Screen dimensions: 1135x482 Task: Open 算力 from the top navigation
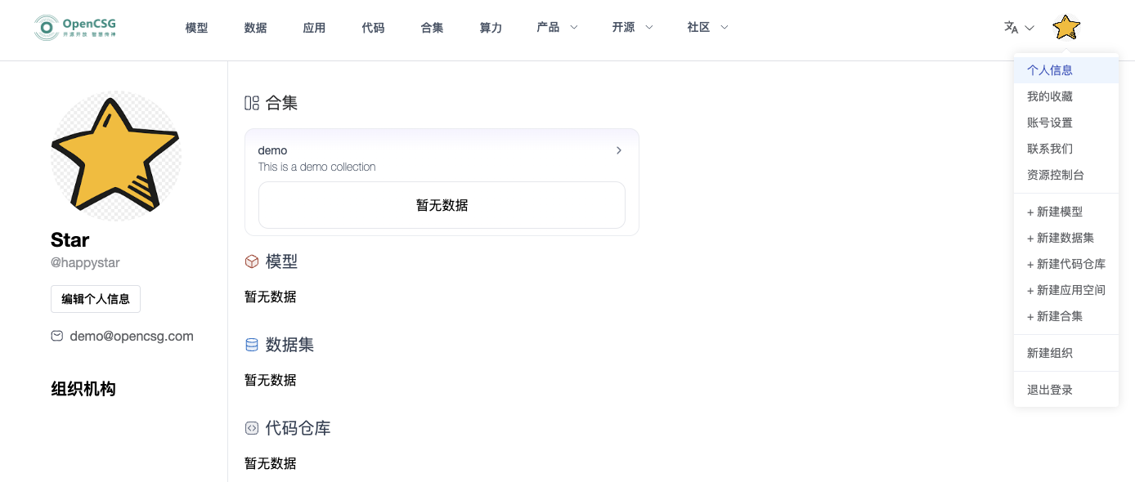pos(491,28)
